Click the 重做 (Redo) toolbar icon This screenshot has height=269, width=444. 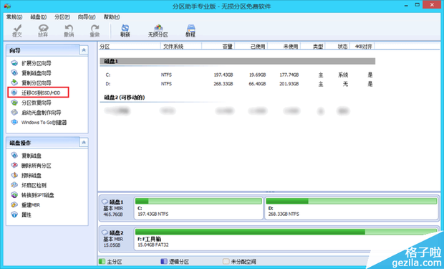coord(95,31)
